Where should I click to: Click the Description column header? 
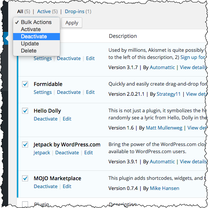point(123,36)
